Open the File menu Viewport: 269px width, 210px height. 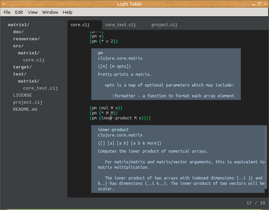[x=7, y=12]
